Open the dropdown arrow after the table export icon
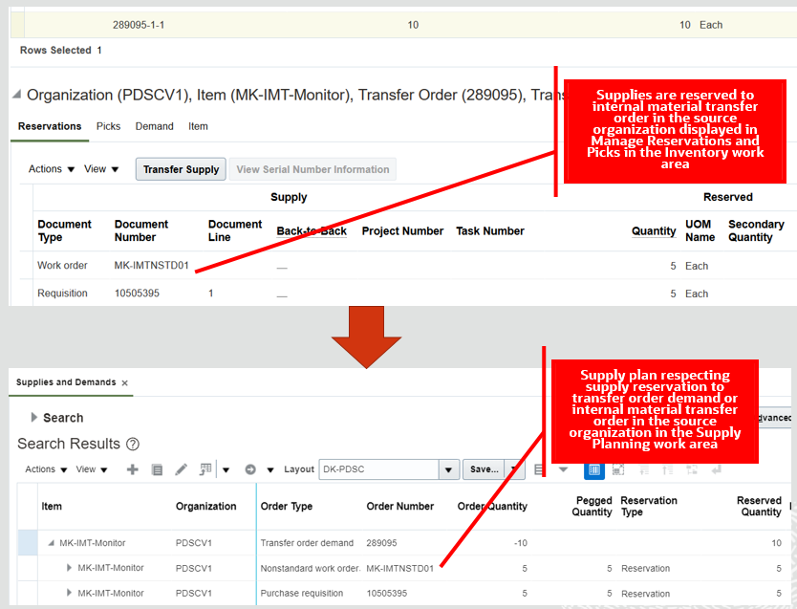The width and height of the screenshot is (797, 609). pos(226,469)
